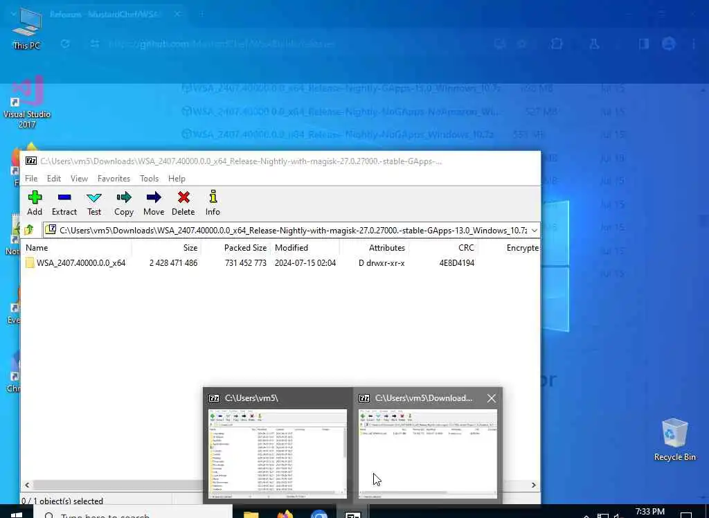The width and height of the screenshot is (709, 518).
Task: Open the View menu
Action: tap(79, 179)
